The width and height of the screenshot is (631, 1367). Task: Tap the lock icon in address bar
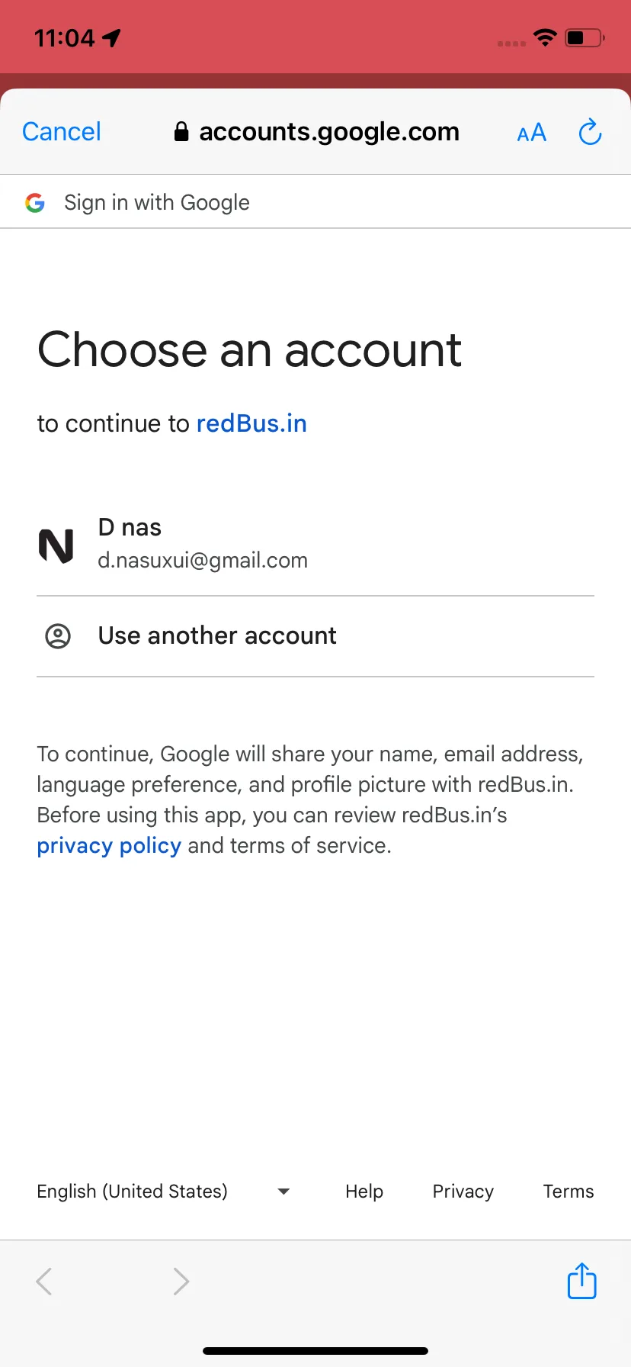pos(181,132)
